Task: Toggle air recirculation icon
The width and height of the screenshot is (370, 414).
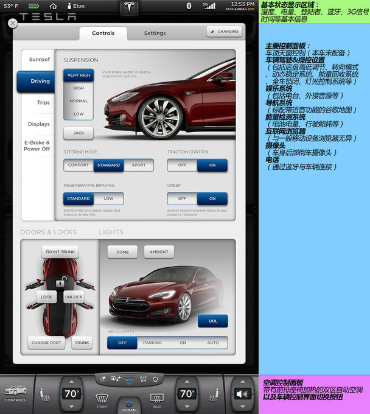Action: (156, 379)
